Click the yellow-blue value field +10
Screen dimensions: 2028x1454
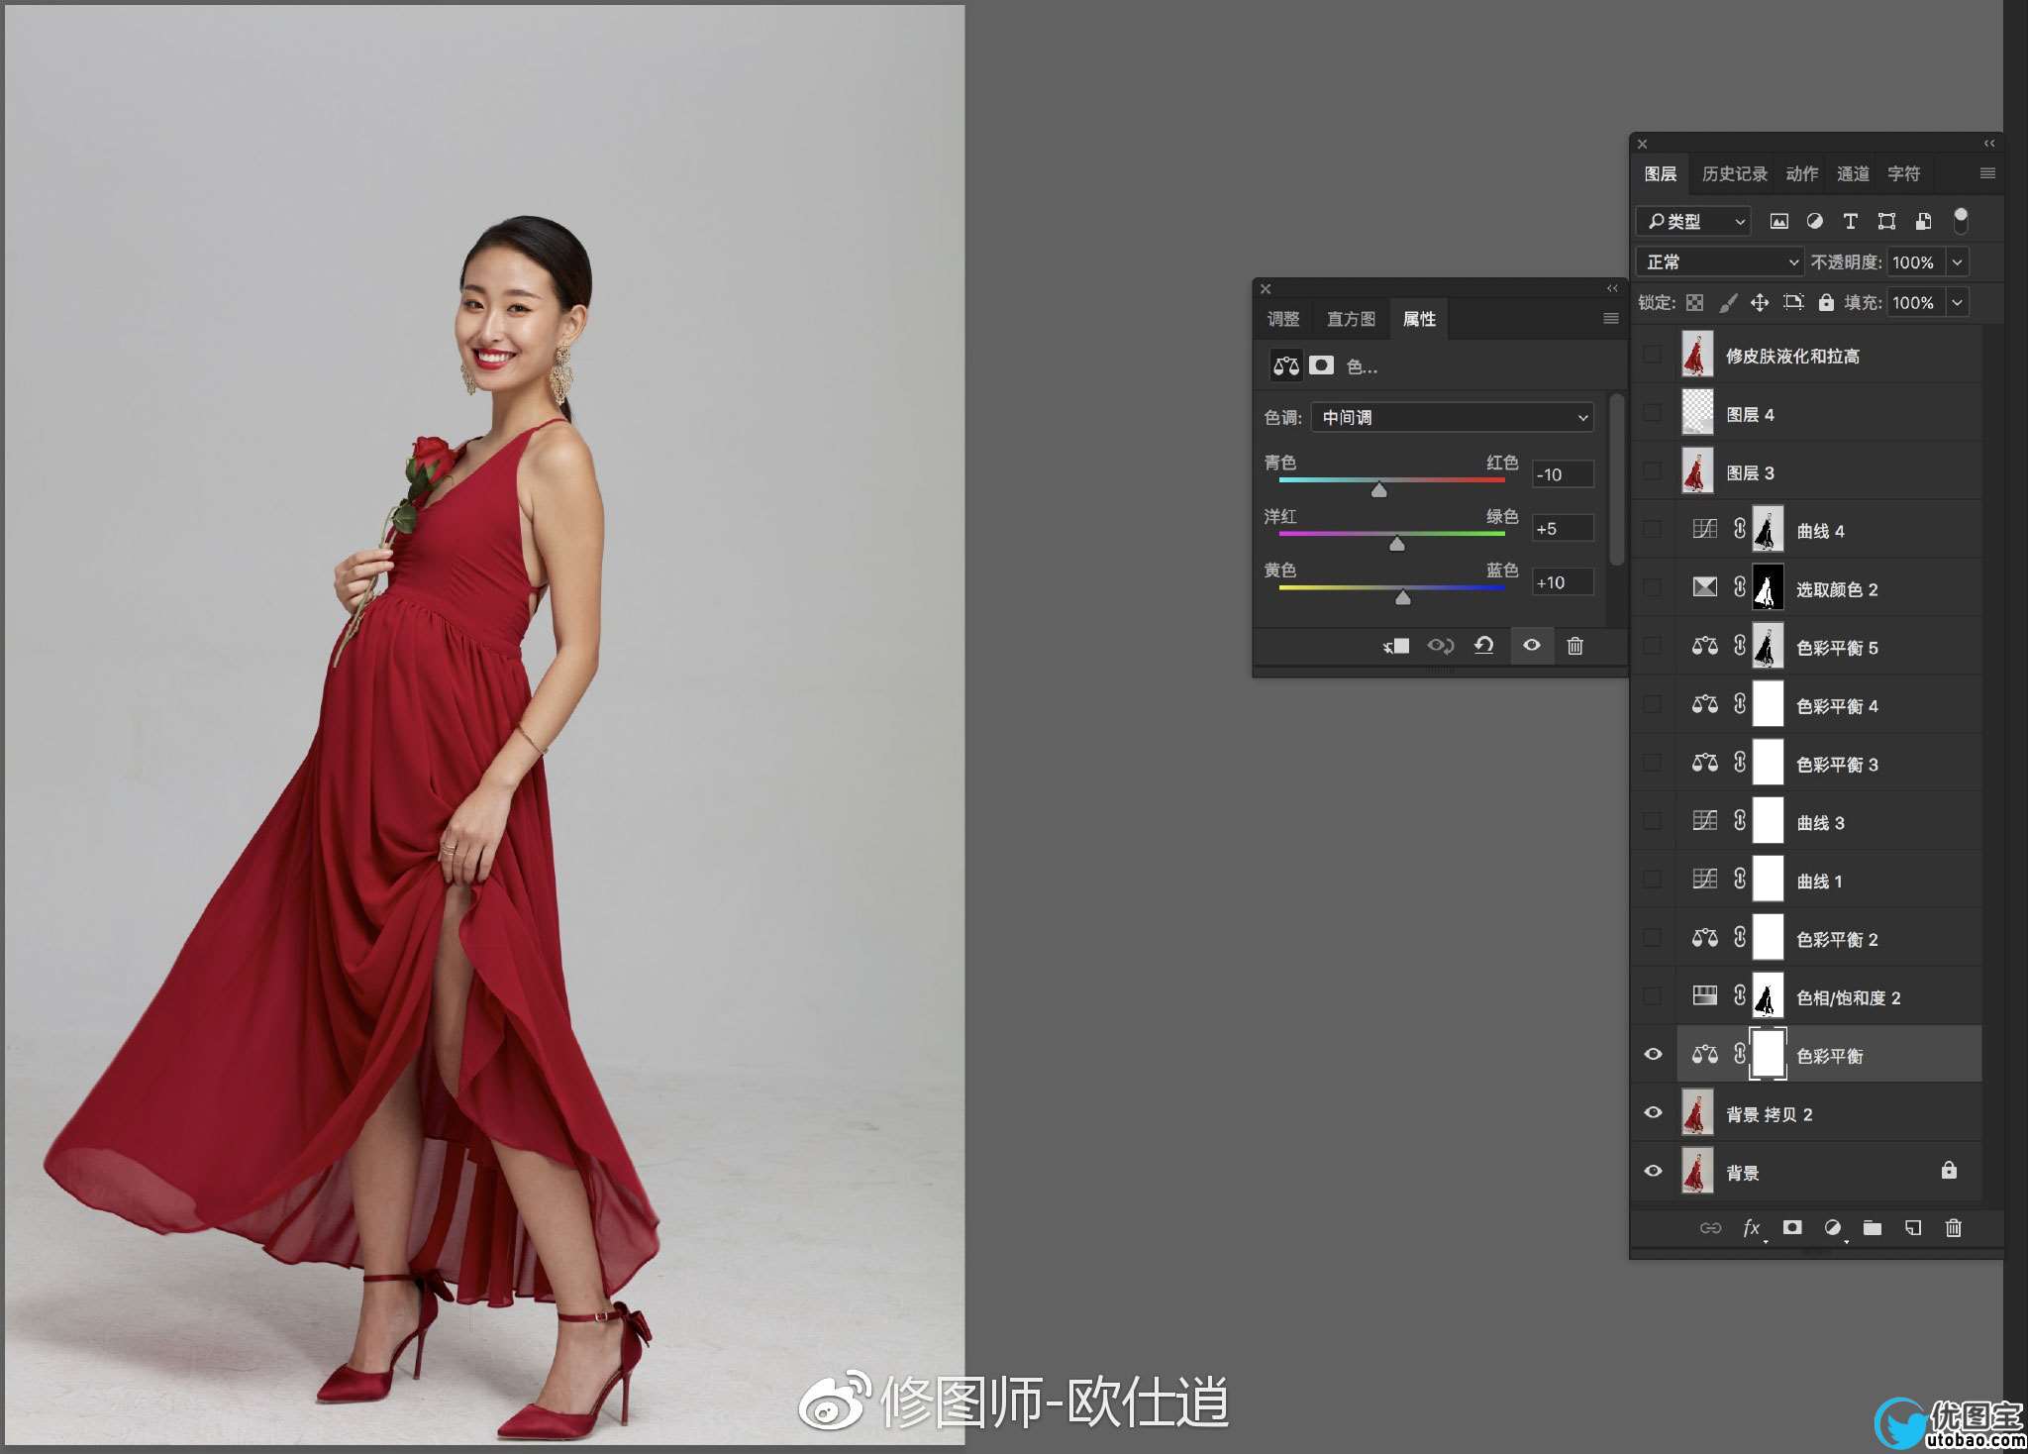(x=1563, y=582)
